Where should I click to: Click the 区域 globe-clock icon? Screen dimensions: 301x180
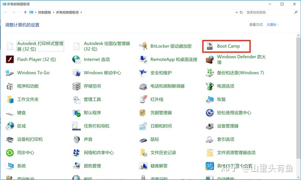point(10,126)
